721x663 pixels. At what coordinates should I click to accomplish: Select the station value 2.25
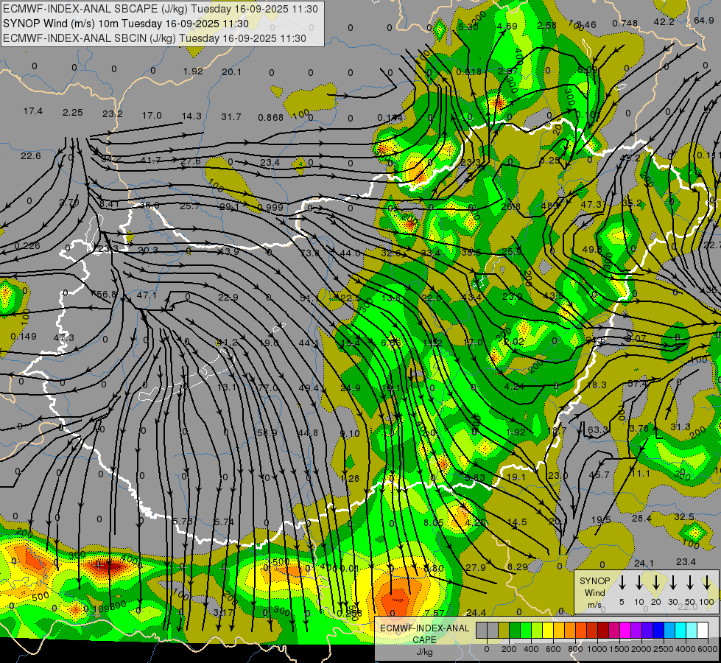click(x=73, y=113)
